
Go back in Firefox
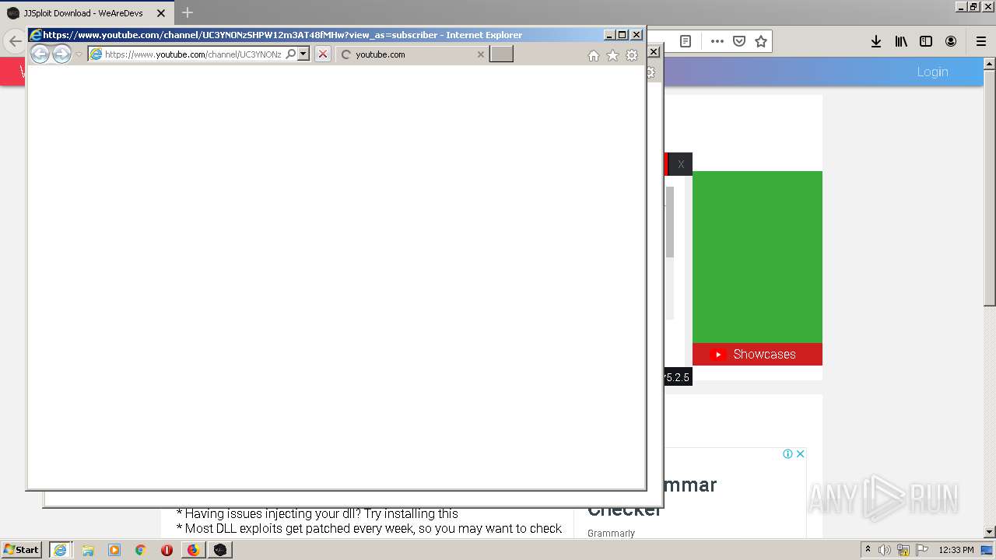tap(15, 41)
